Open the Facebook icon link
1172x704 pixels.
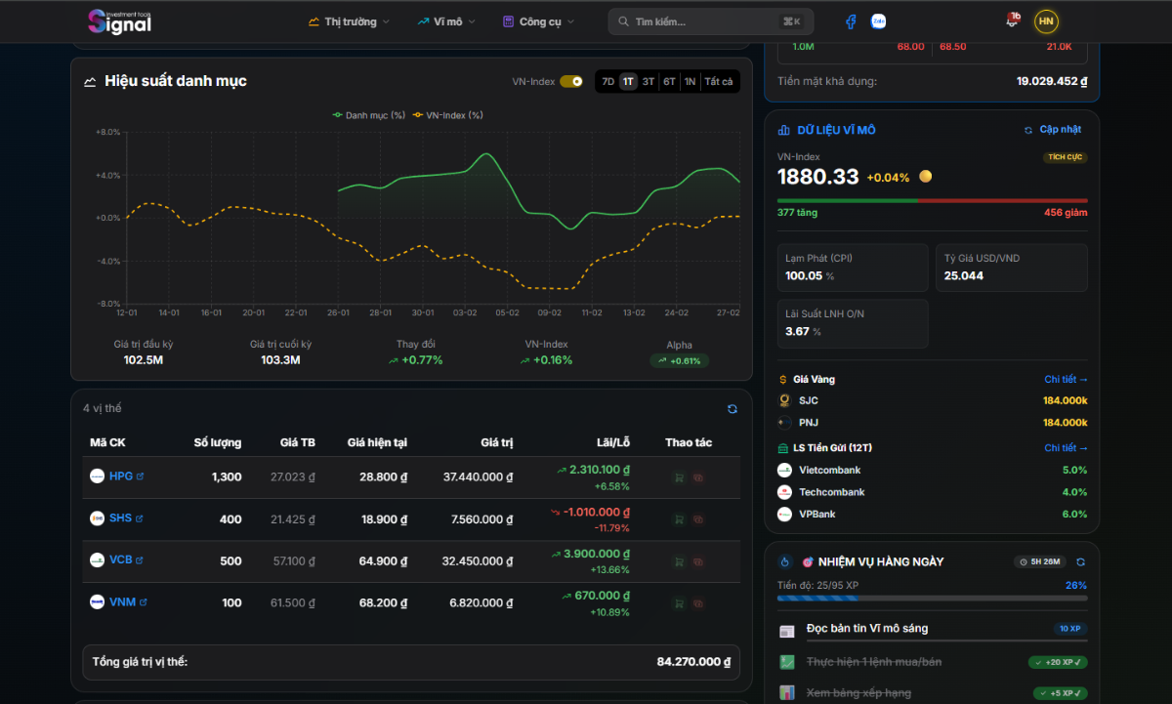[x=851, y=21]
